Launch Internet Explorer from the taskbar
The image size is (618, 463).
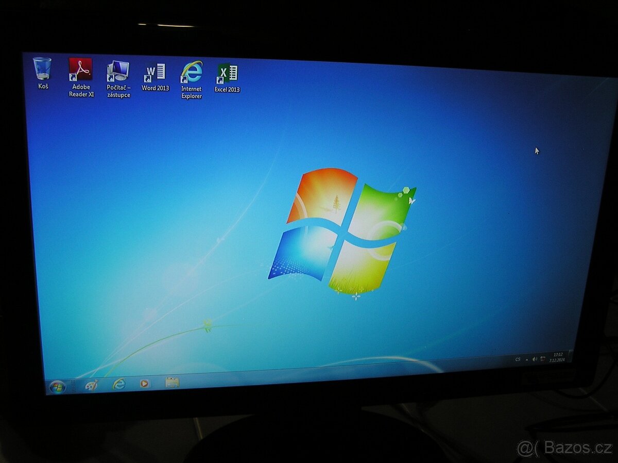(119, 384)
